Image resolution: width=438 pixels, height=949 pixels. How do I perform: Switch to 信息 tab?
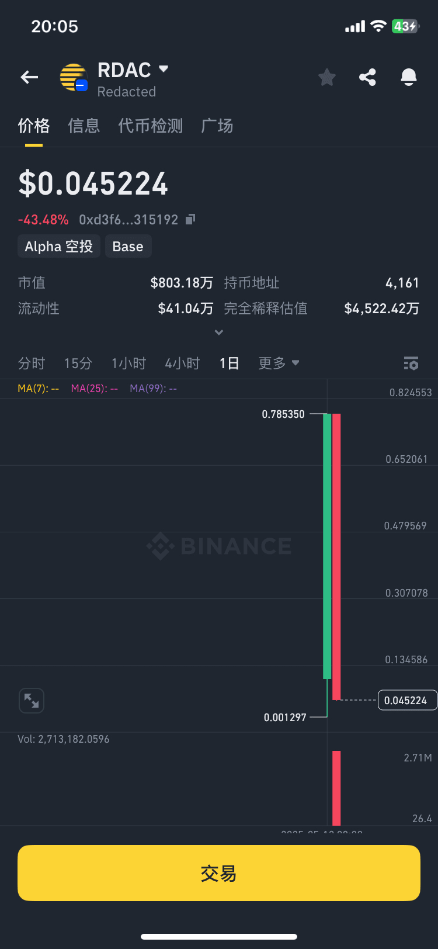84,126
